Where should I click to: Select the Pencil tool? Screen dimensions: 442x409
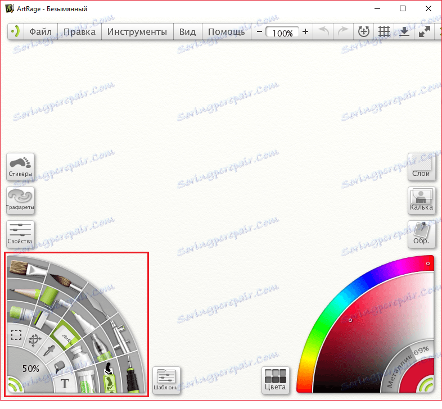25,292
